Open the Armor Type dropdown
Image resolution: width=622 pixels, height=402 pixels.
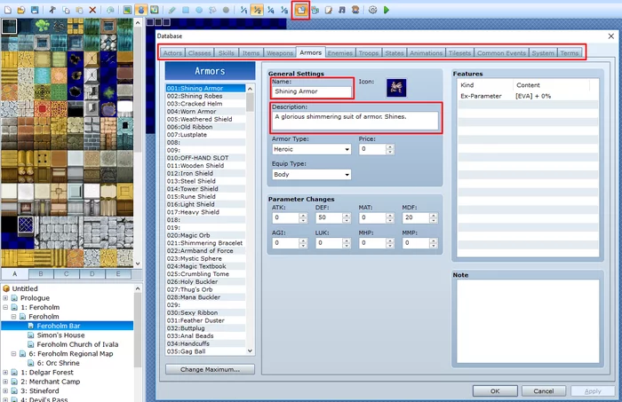point(311,149)
